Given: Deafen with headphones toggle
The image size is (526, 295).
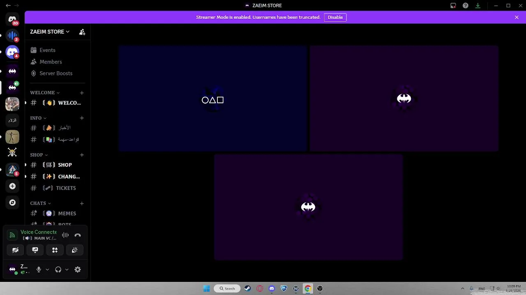Looking at the screenshot, I should [x=58, y=269].
